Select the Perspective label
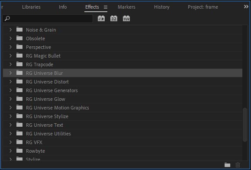Image resolution: width=251 pixels, height=170 pixels. click(x=39, y=47)
